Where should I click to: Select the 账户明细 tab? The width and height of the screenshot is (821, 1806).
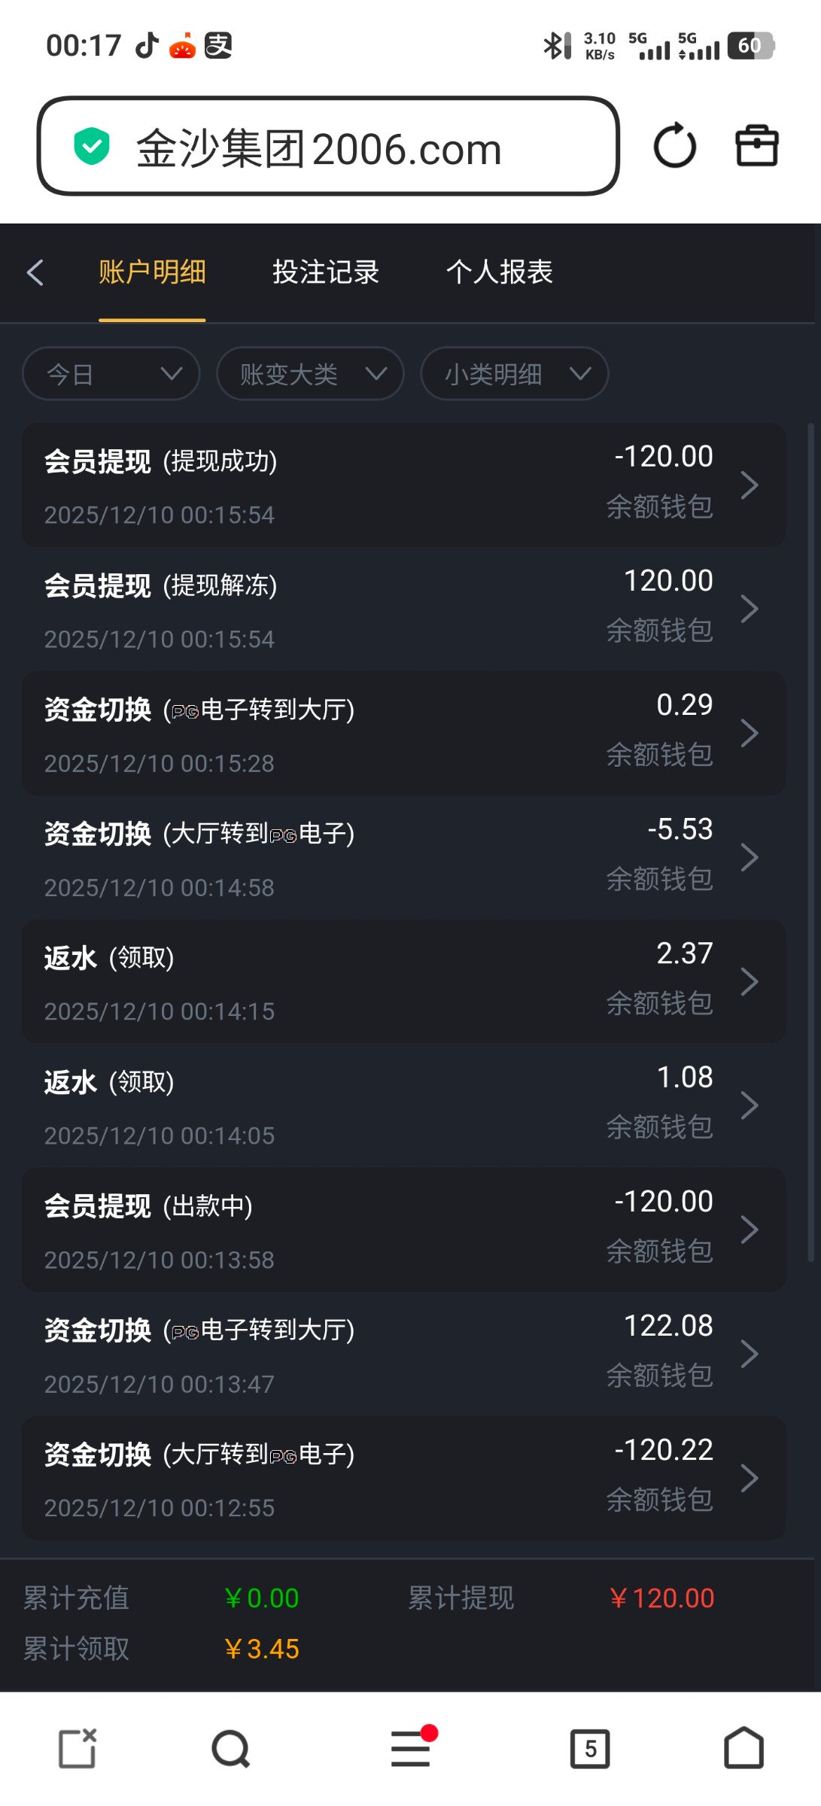click(x=152, y=272)
